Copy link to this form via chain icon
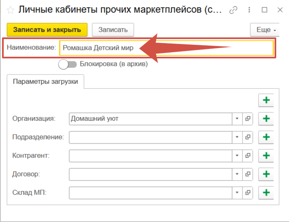Screen dimensions: 289x222 [233, 10]
